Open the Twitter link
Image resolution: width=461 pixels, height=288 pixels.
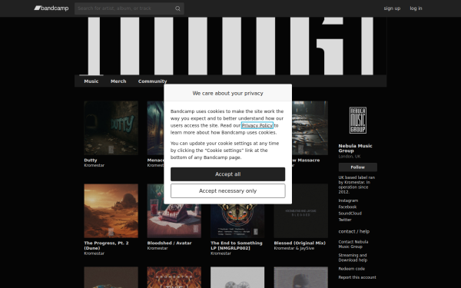click(345, 220)
